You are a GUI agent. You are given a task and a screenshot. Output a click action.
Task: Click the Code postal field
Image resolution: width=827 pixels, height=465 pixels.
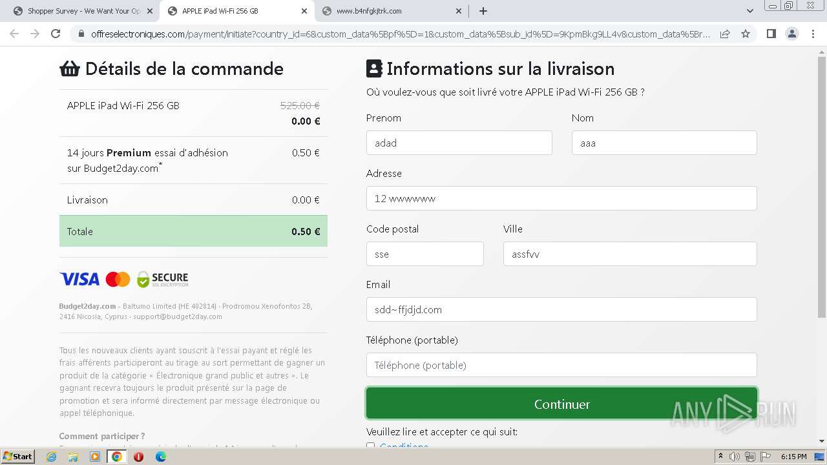pos(424,254)
